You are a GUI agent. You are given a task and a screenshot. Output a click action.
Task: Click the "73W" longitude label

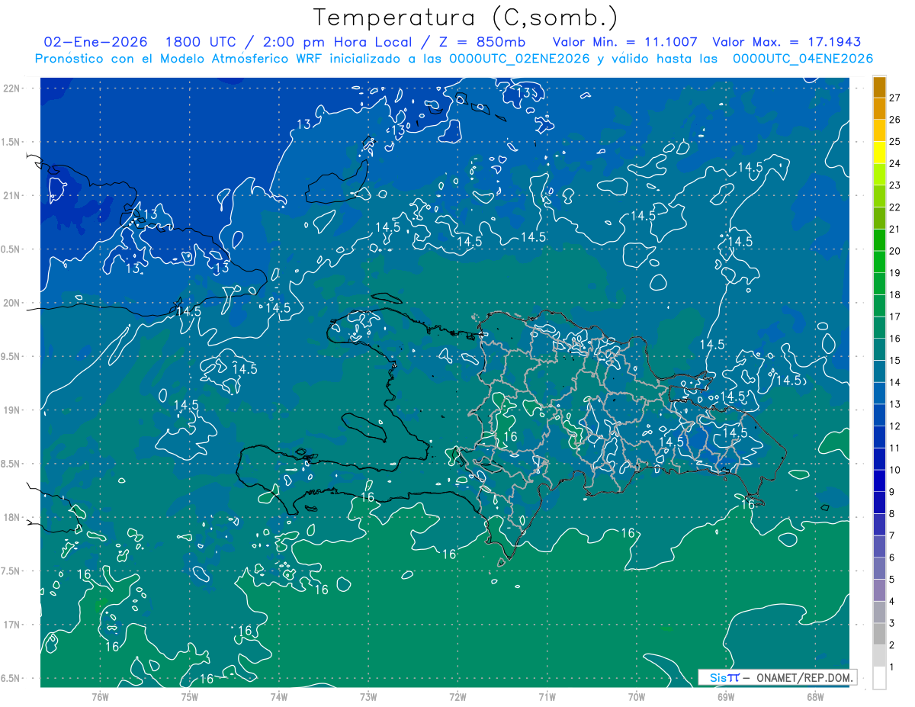coord(368,697)
